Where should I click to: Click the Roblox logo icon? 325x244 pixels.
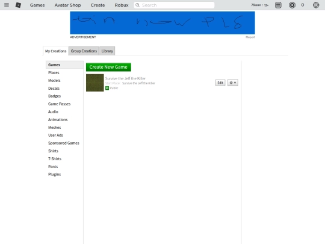(x=18, y=5)
